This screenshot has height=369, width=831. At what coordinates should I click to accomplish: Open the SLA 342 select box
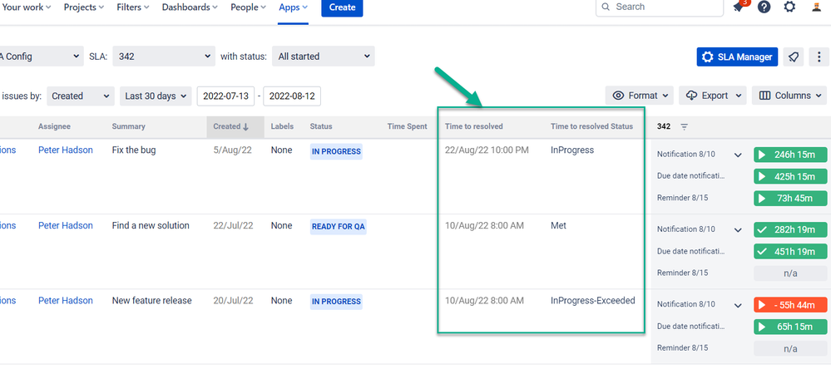tap(163, 57)
